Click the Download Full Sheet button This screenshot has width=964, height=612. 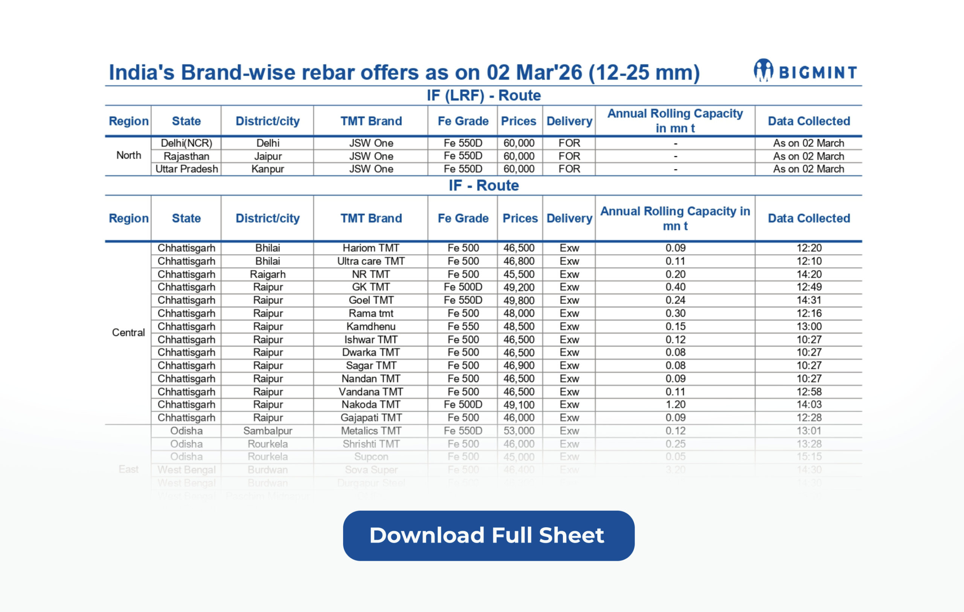[488, 535]
